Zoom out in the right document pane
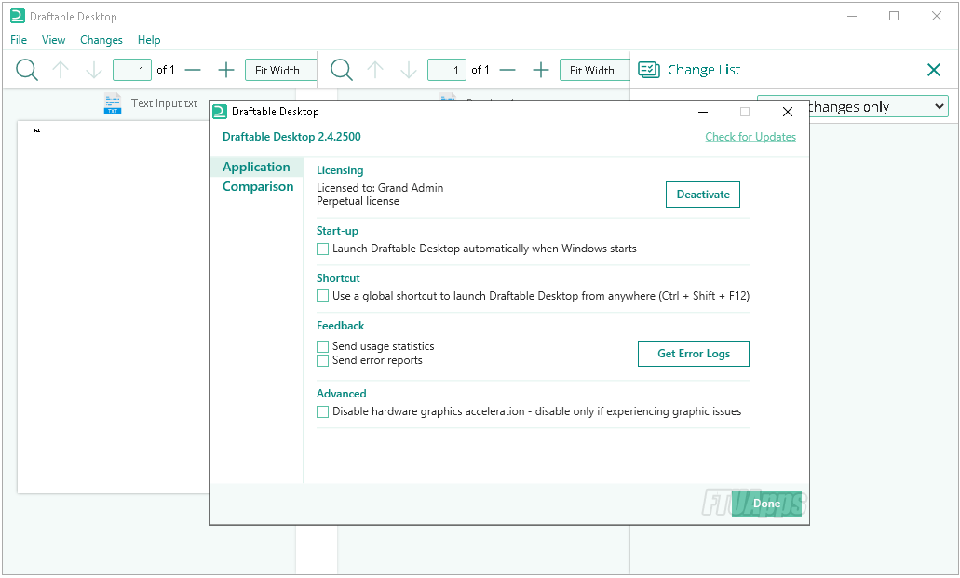This screenshot has height=578, width=960. coord(507,70)
